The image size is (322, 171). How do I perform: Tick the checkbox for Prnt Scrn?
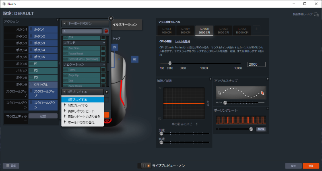103,48
